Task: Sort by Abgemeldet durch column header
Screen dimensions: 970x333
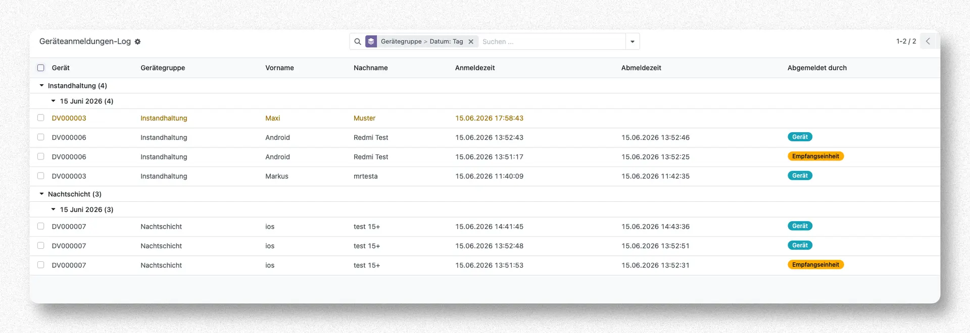Action: (x=817, y=68)
